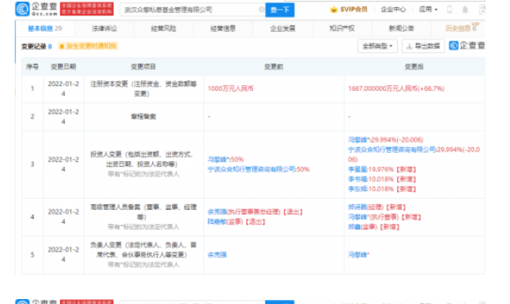Screen dimensions: 510x304
Task: Open 冯擎峰 link in row 5 变更后
Action: pos(359,255)
